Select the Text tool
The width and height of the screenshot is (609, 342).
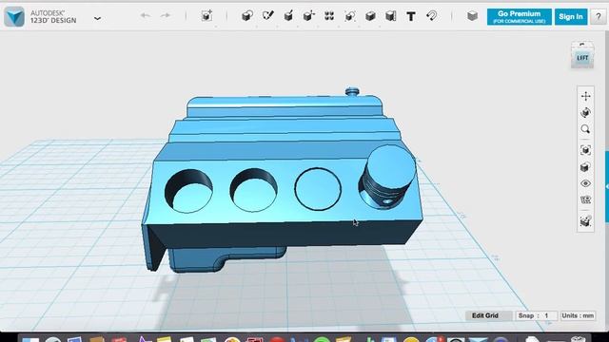pos(411,16)
